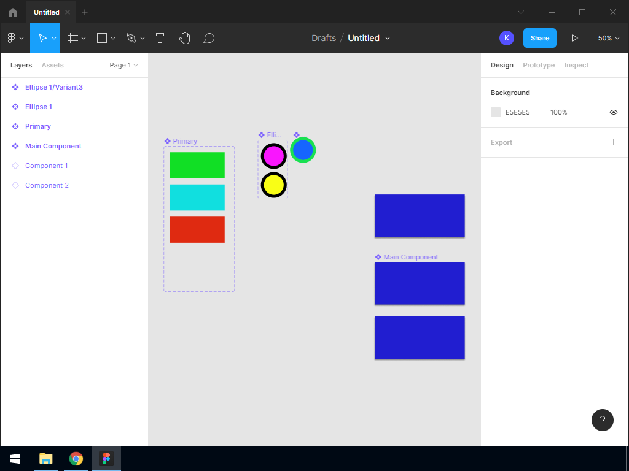629x471 pixels.
Task: Select the Hand tool
Action: click(x=184, y=38)
